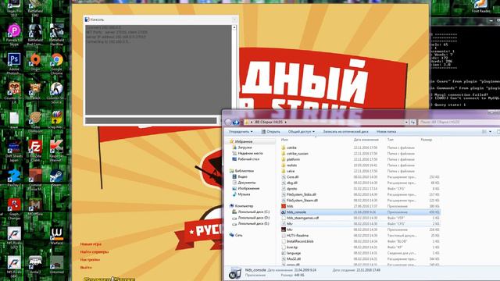Sort files by Тип column header
The height and width of the screenshot is (281, 500).
coord(391,140)
